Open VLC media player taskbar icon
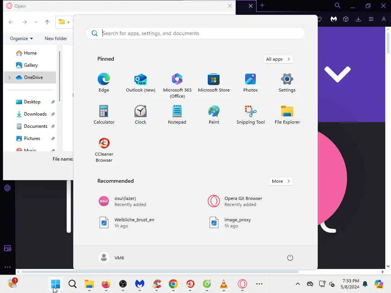Viewport: 391px width, 293px height. coord(224,284)
